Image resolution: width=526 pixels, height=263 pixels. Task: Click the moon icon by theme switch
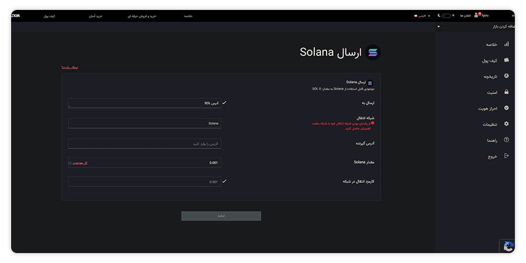(x=439, y=16)
